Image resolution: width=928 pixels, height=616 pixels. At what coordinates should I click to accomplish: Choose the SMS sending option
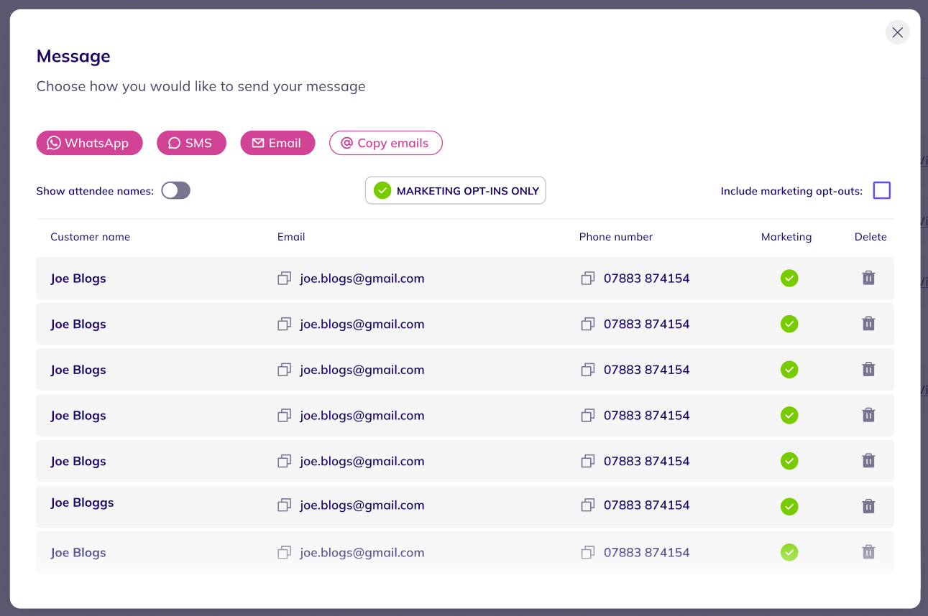(x=191, y=143)
